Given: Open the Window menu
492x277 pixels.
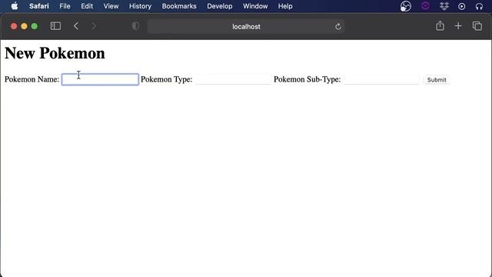Looking at the screenshot, I should click(x=255, y=6).
